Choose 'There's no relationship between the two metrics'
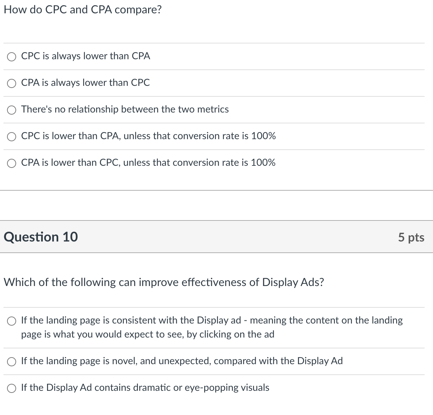This screenshot has width=433, height=415. pos(12,110)
